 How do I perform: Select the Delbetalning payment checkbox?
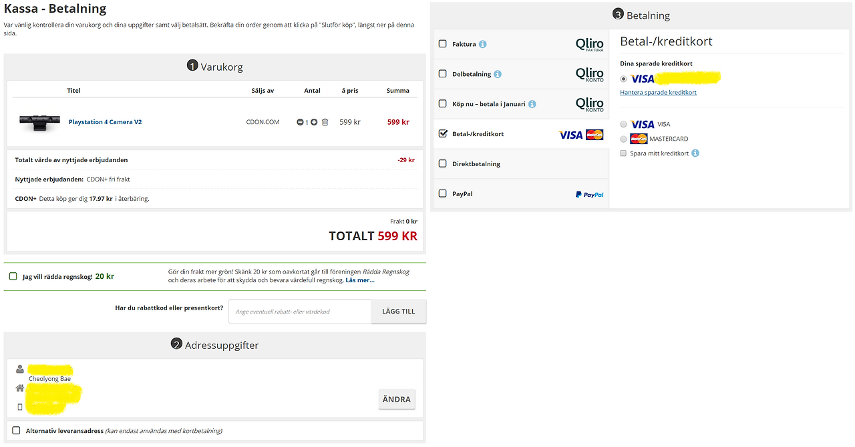pos(442,74)
